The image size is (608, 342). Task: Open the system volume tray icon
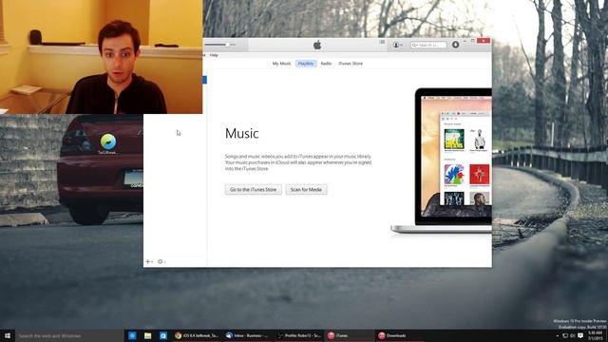[x=572, y=335]
